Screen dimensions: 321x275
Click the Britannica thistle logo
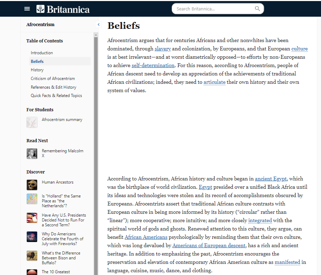tap(40, 9)
